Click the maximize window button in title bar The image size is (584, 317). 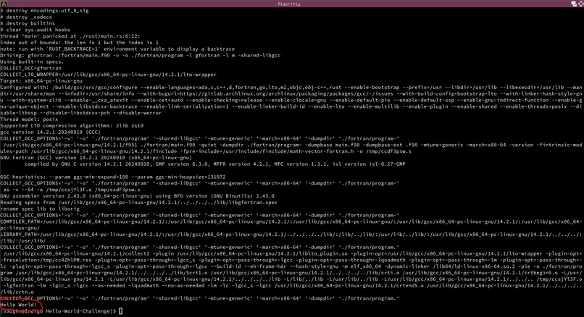574,4
